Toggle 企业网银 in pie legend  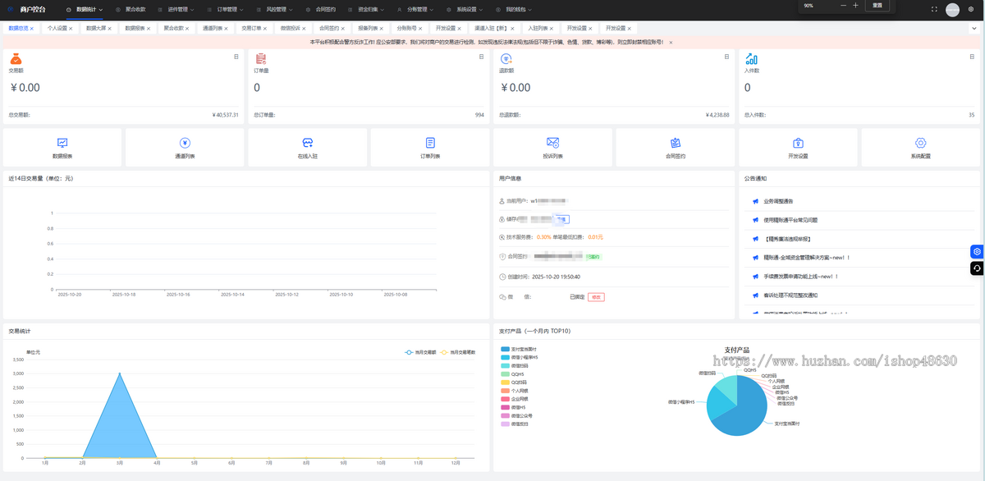[x=515, y=399]
